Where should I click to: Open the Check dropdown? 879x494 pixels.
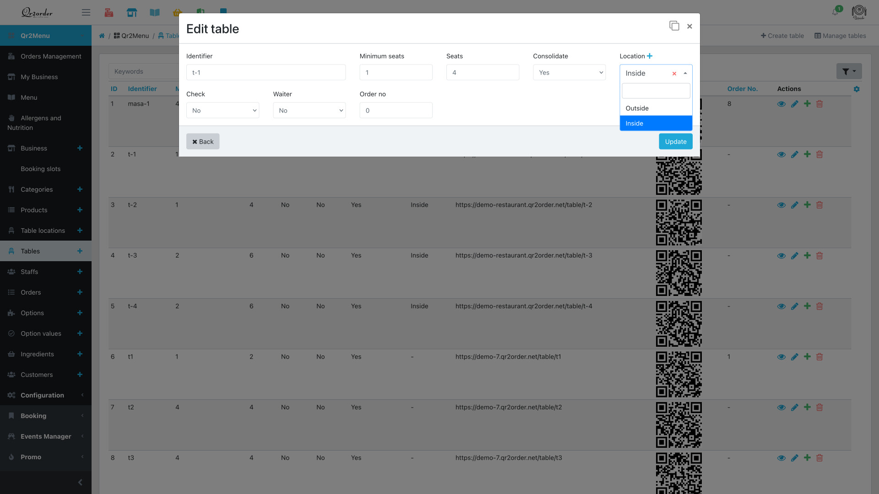tap(222, 110)
